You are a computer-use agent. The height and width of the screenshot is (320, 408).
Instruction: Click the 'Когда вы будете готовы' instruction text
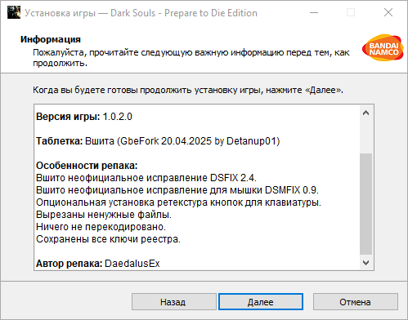point(188,90)
